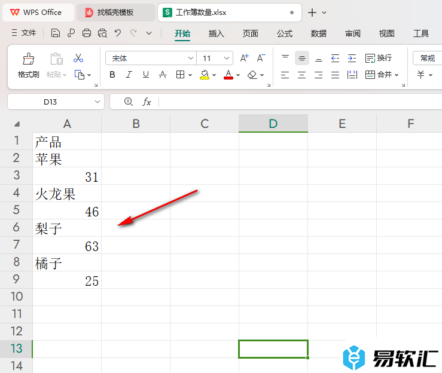
Task: Click the export to PDF icon
Action: [x=71, y=33]
